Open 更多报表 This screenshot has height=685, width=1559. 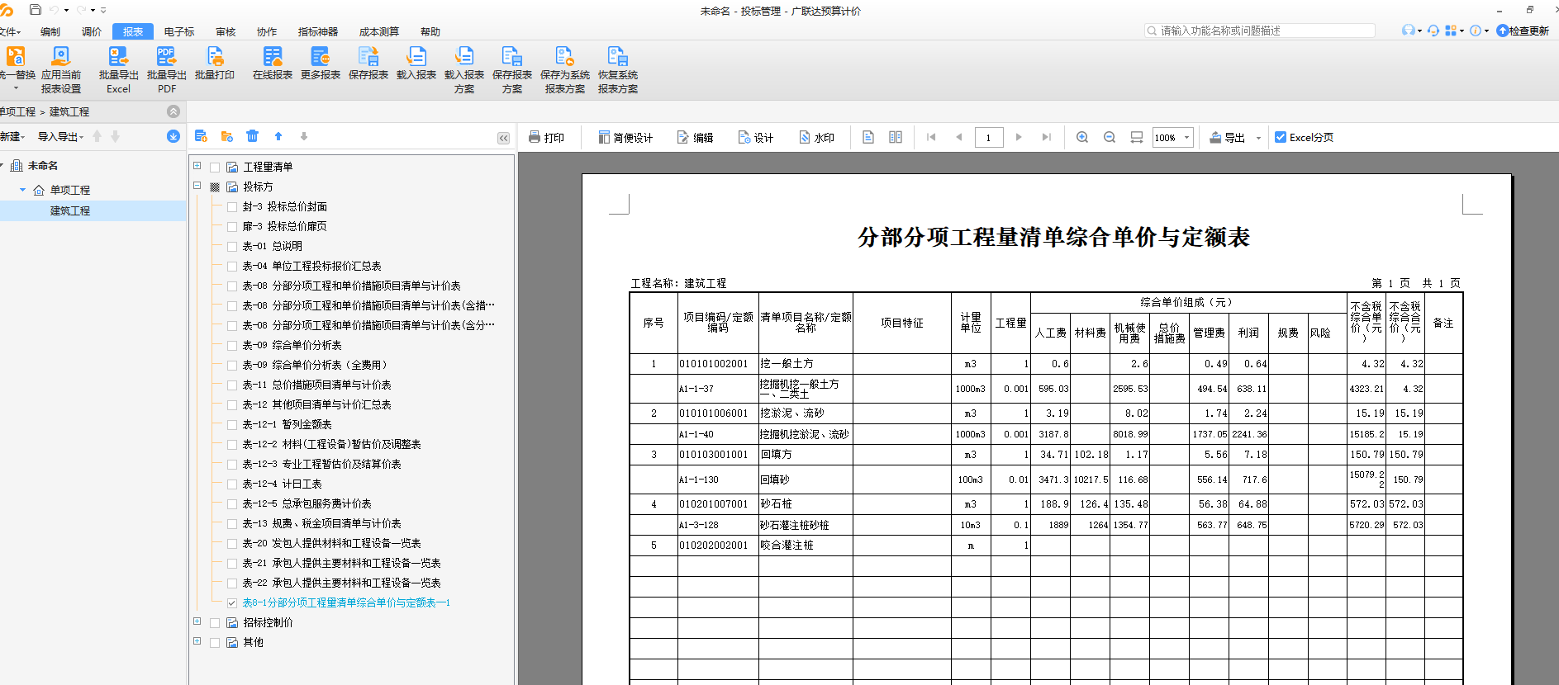[x=321, y=64]
